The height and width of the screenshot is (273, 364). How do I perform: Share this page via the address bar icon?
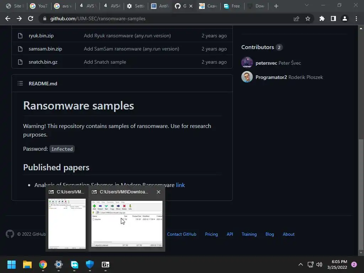tap(296, 18)
